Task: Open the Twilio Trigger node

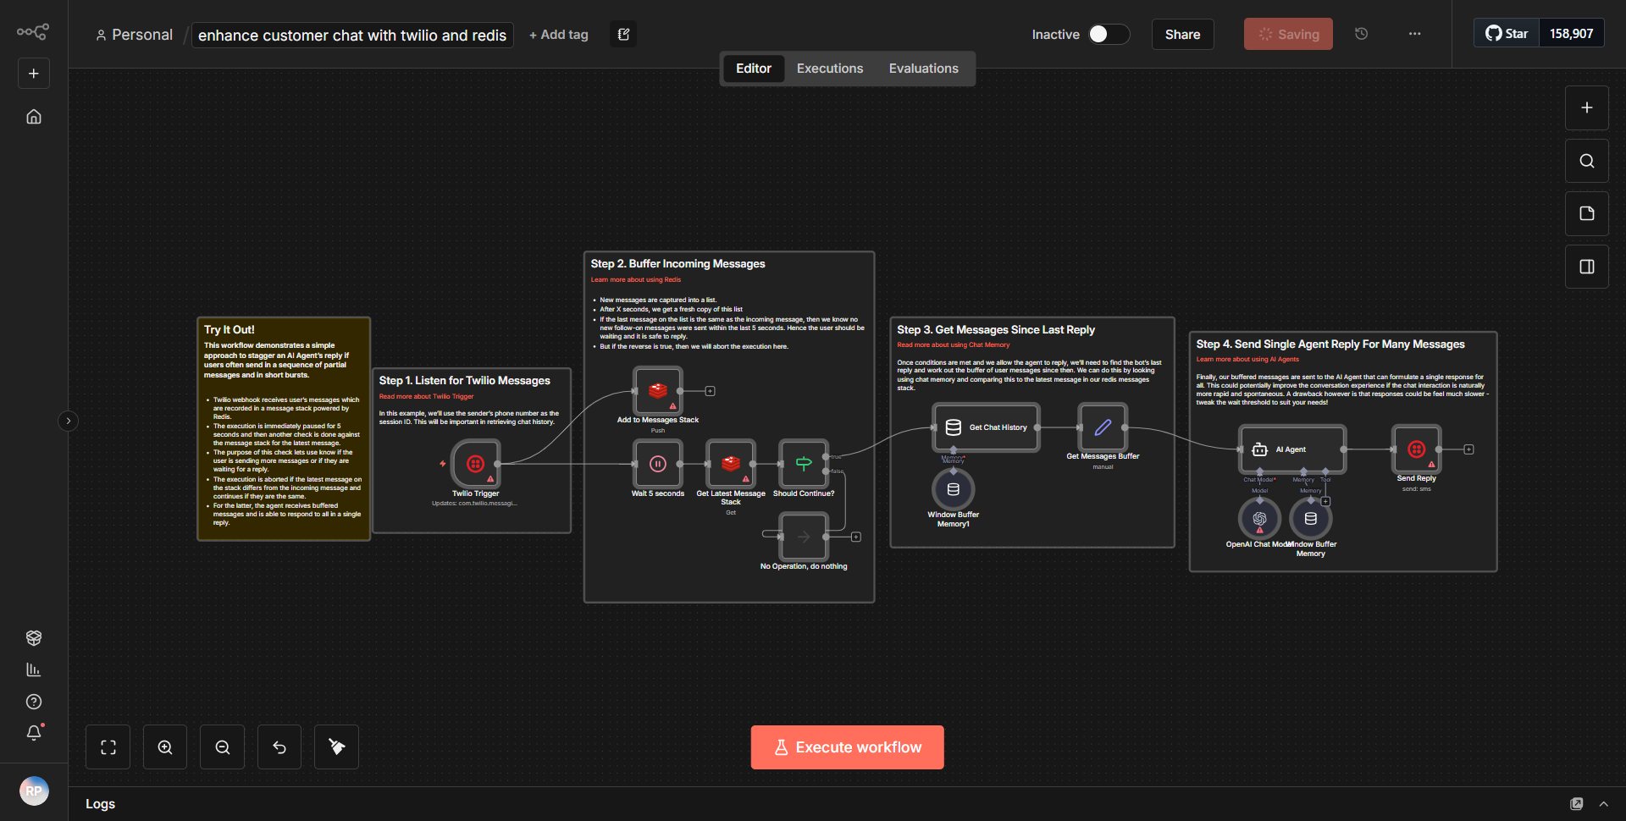Action: pos(475,464)
